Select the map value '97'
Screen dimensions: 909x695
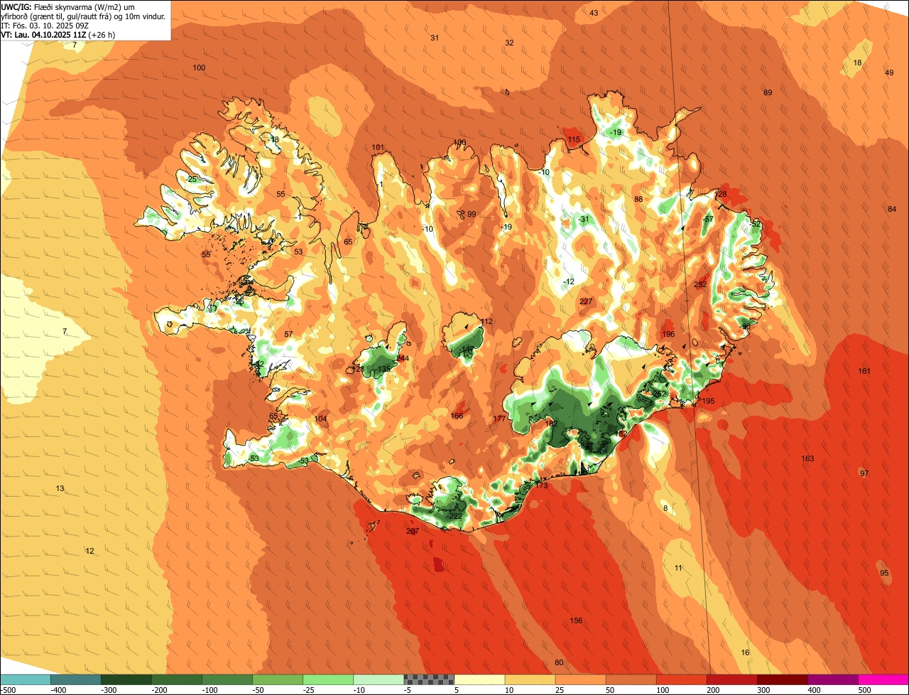(x=864, y=473)
